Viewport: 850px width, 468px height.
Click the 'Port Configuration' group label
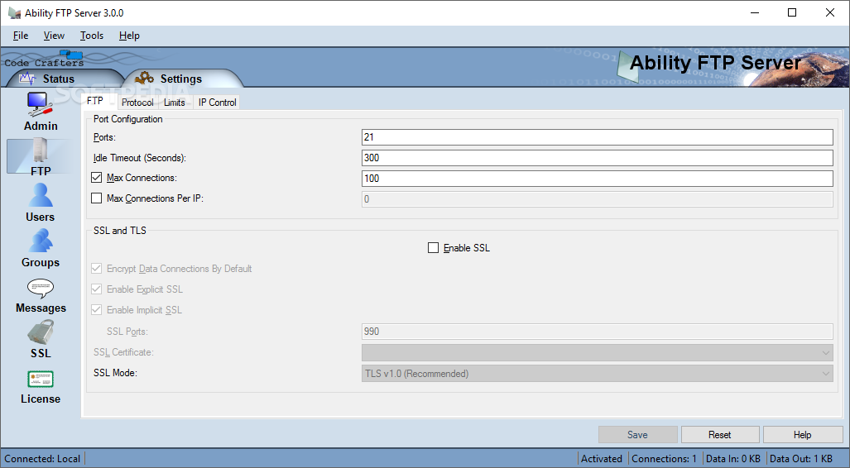pos(128,119)
